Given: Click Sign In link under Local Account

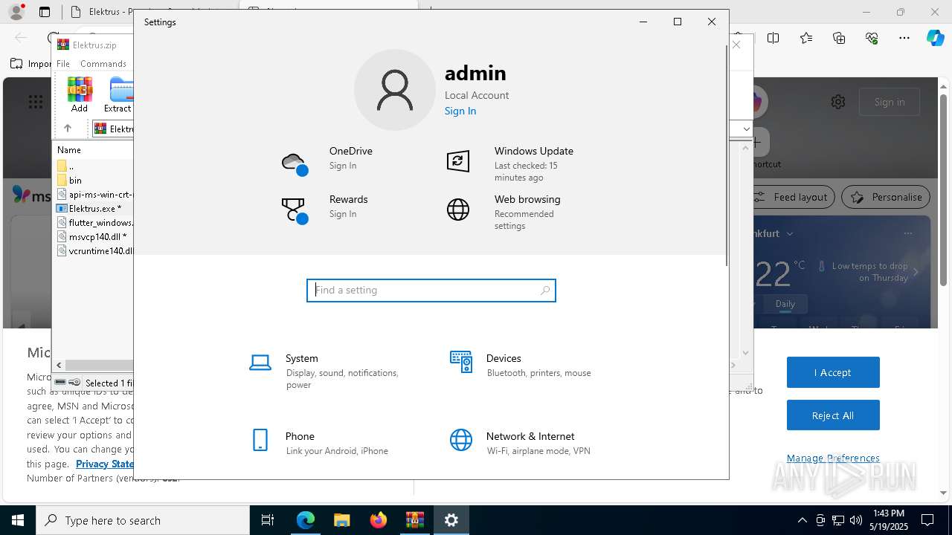Looking at the screenshot, I should [460, 111].
